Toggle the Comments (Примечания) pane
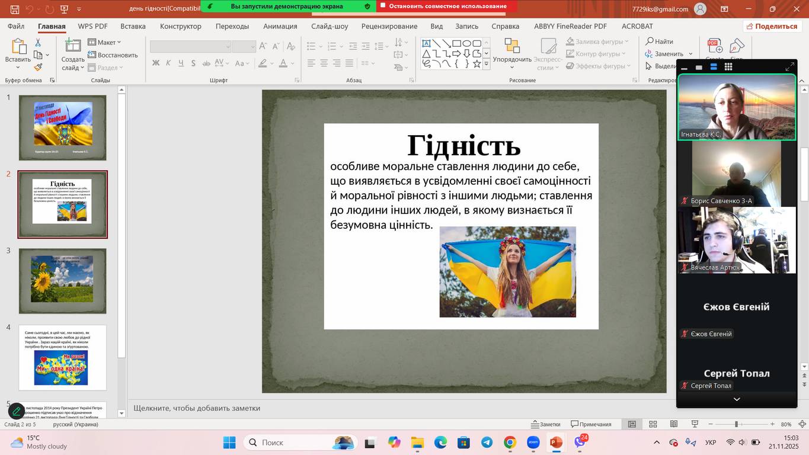The height and width of the screenshot is (455, 809). click(591, 424)
